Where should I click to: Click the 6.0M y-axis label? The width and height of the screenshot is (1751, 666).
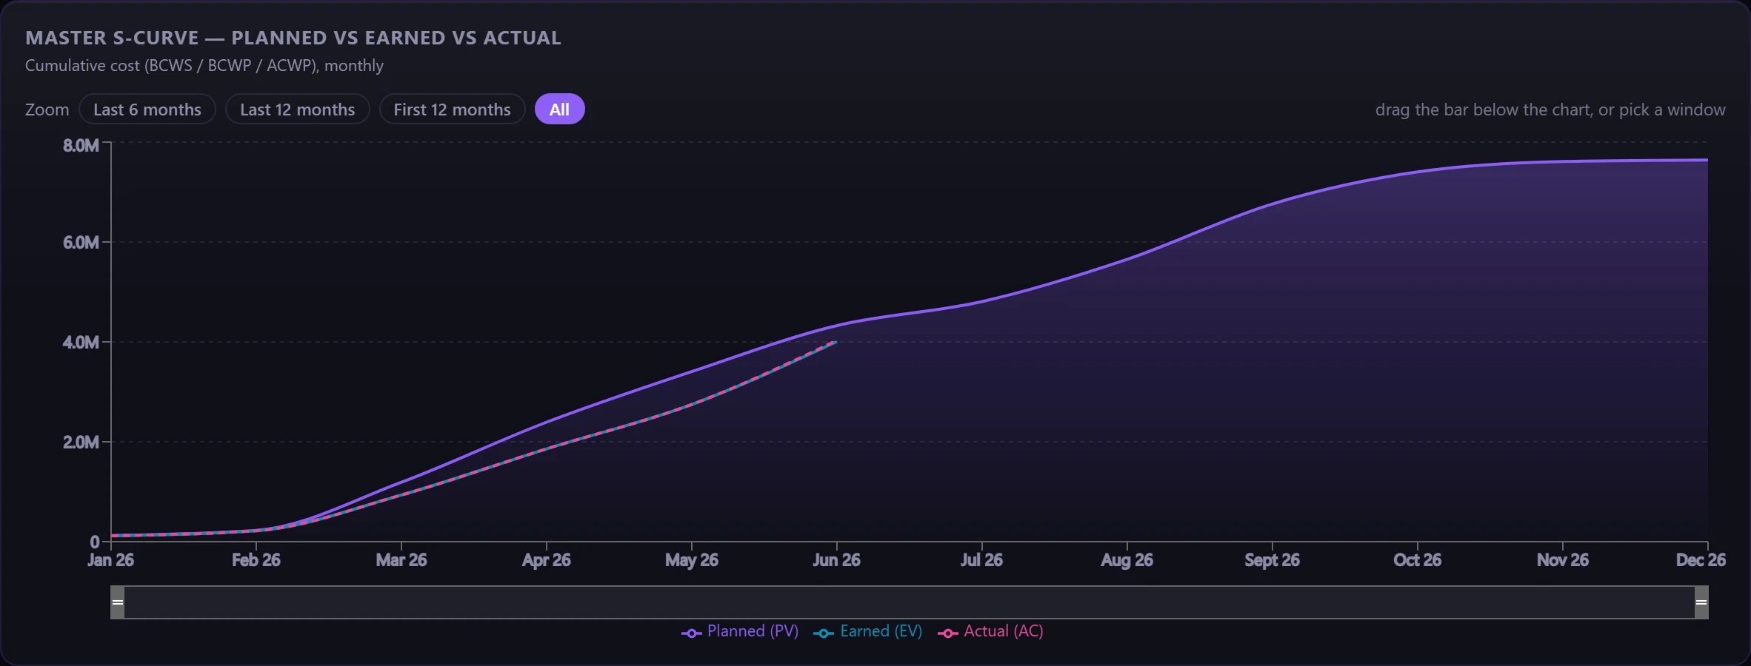[x=81, y=243]
